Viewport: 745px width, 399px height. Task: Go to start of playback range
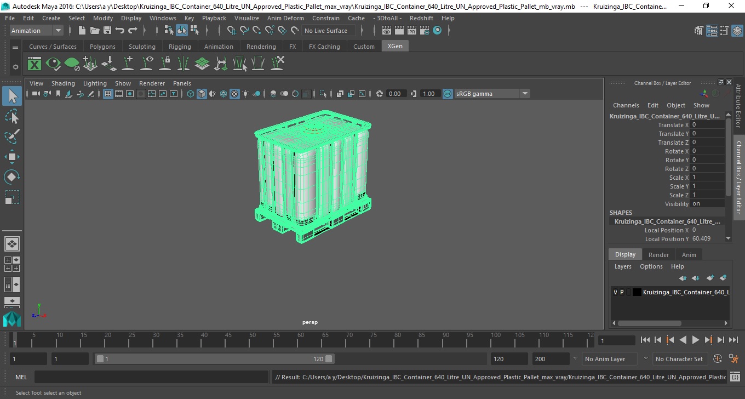tap(645, 340)
